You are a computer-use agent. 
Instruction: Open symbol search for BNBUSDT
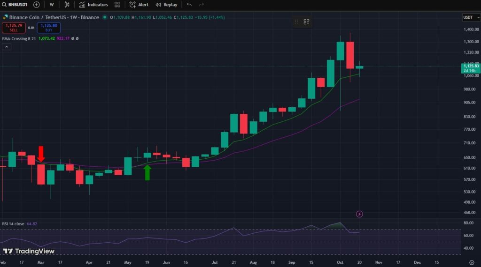click(16, 5)
